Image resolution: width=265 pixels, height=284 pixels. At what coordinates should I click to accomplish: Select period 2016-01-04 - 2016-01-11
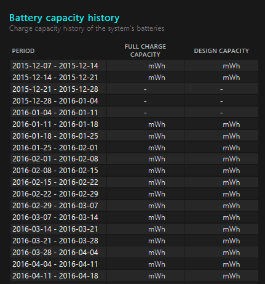pyautogui.click(x=55, y=113)
